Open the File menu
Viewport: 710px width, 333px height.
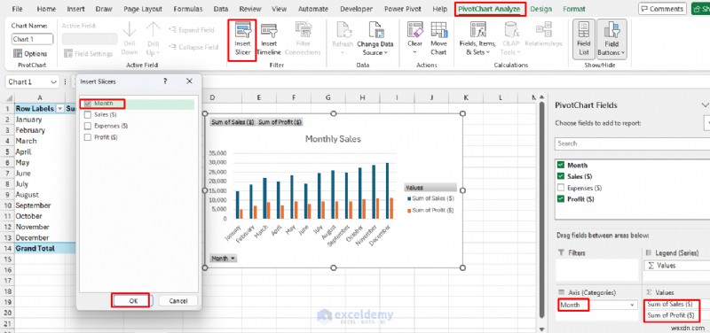pos(17,9)
